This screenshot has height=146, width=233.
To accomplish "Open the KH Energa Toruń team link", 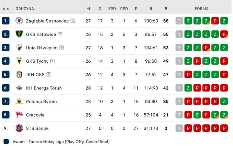I will (44, 88).
